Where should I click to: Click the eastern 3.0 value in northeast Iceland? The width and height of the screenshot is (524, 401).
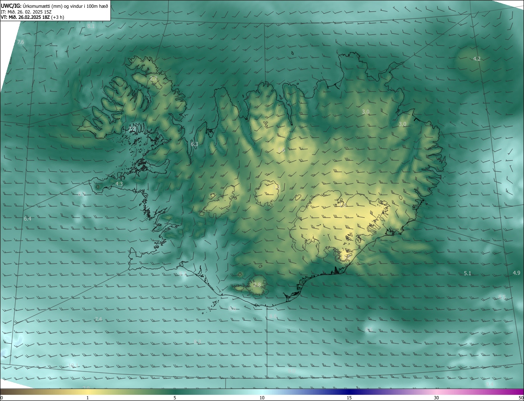pyautogui.click(x=402, y=124)
